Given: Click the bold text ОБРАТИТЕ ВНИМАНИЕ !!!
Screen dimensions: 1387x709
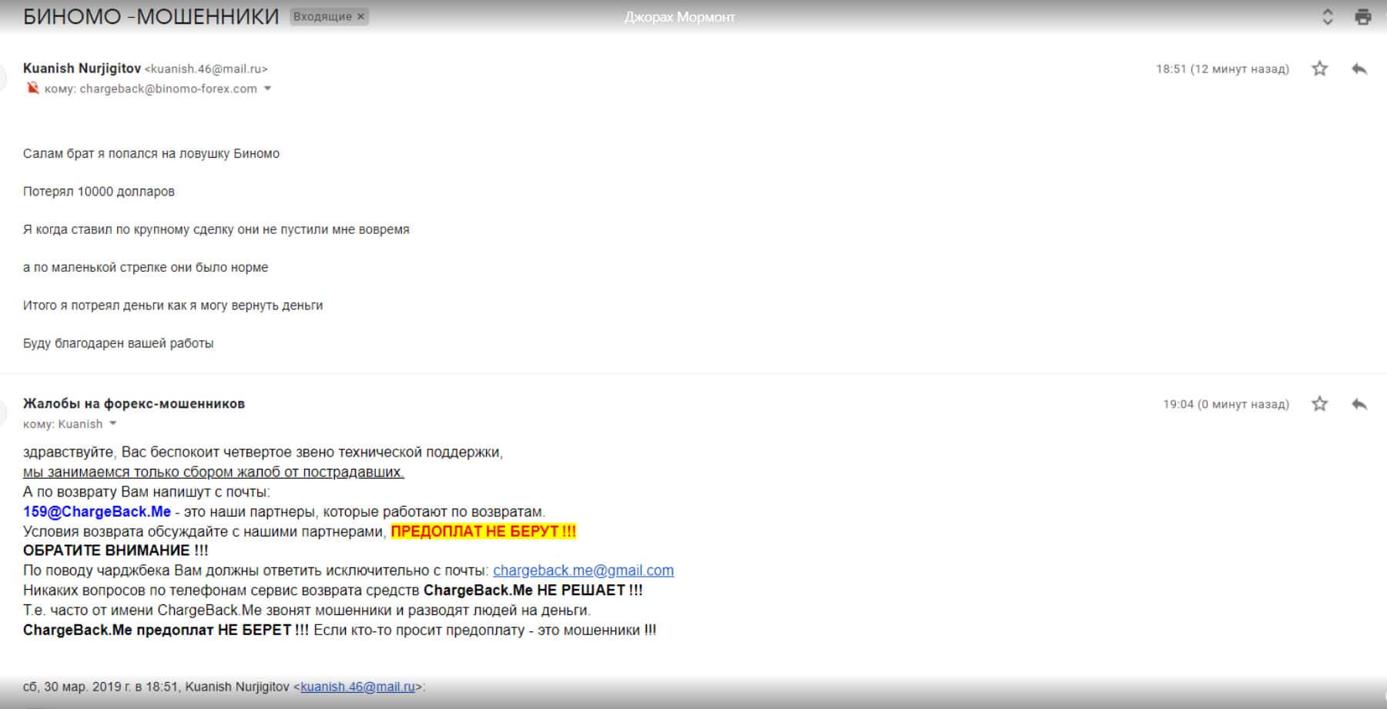Looking at the screenshot, I should click(x=116, y=550).
